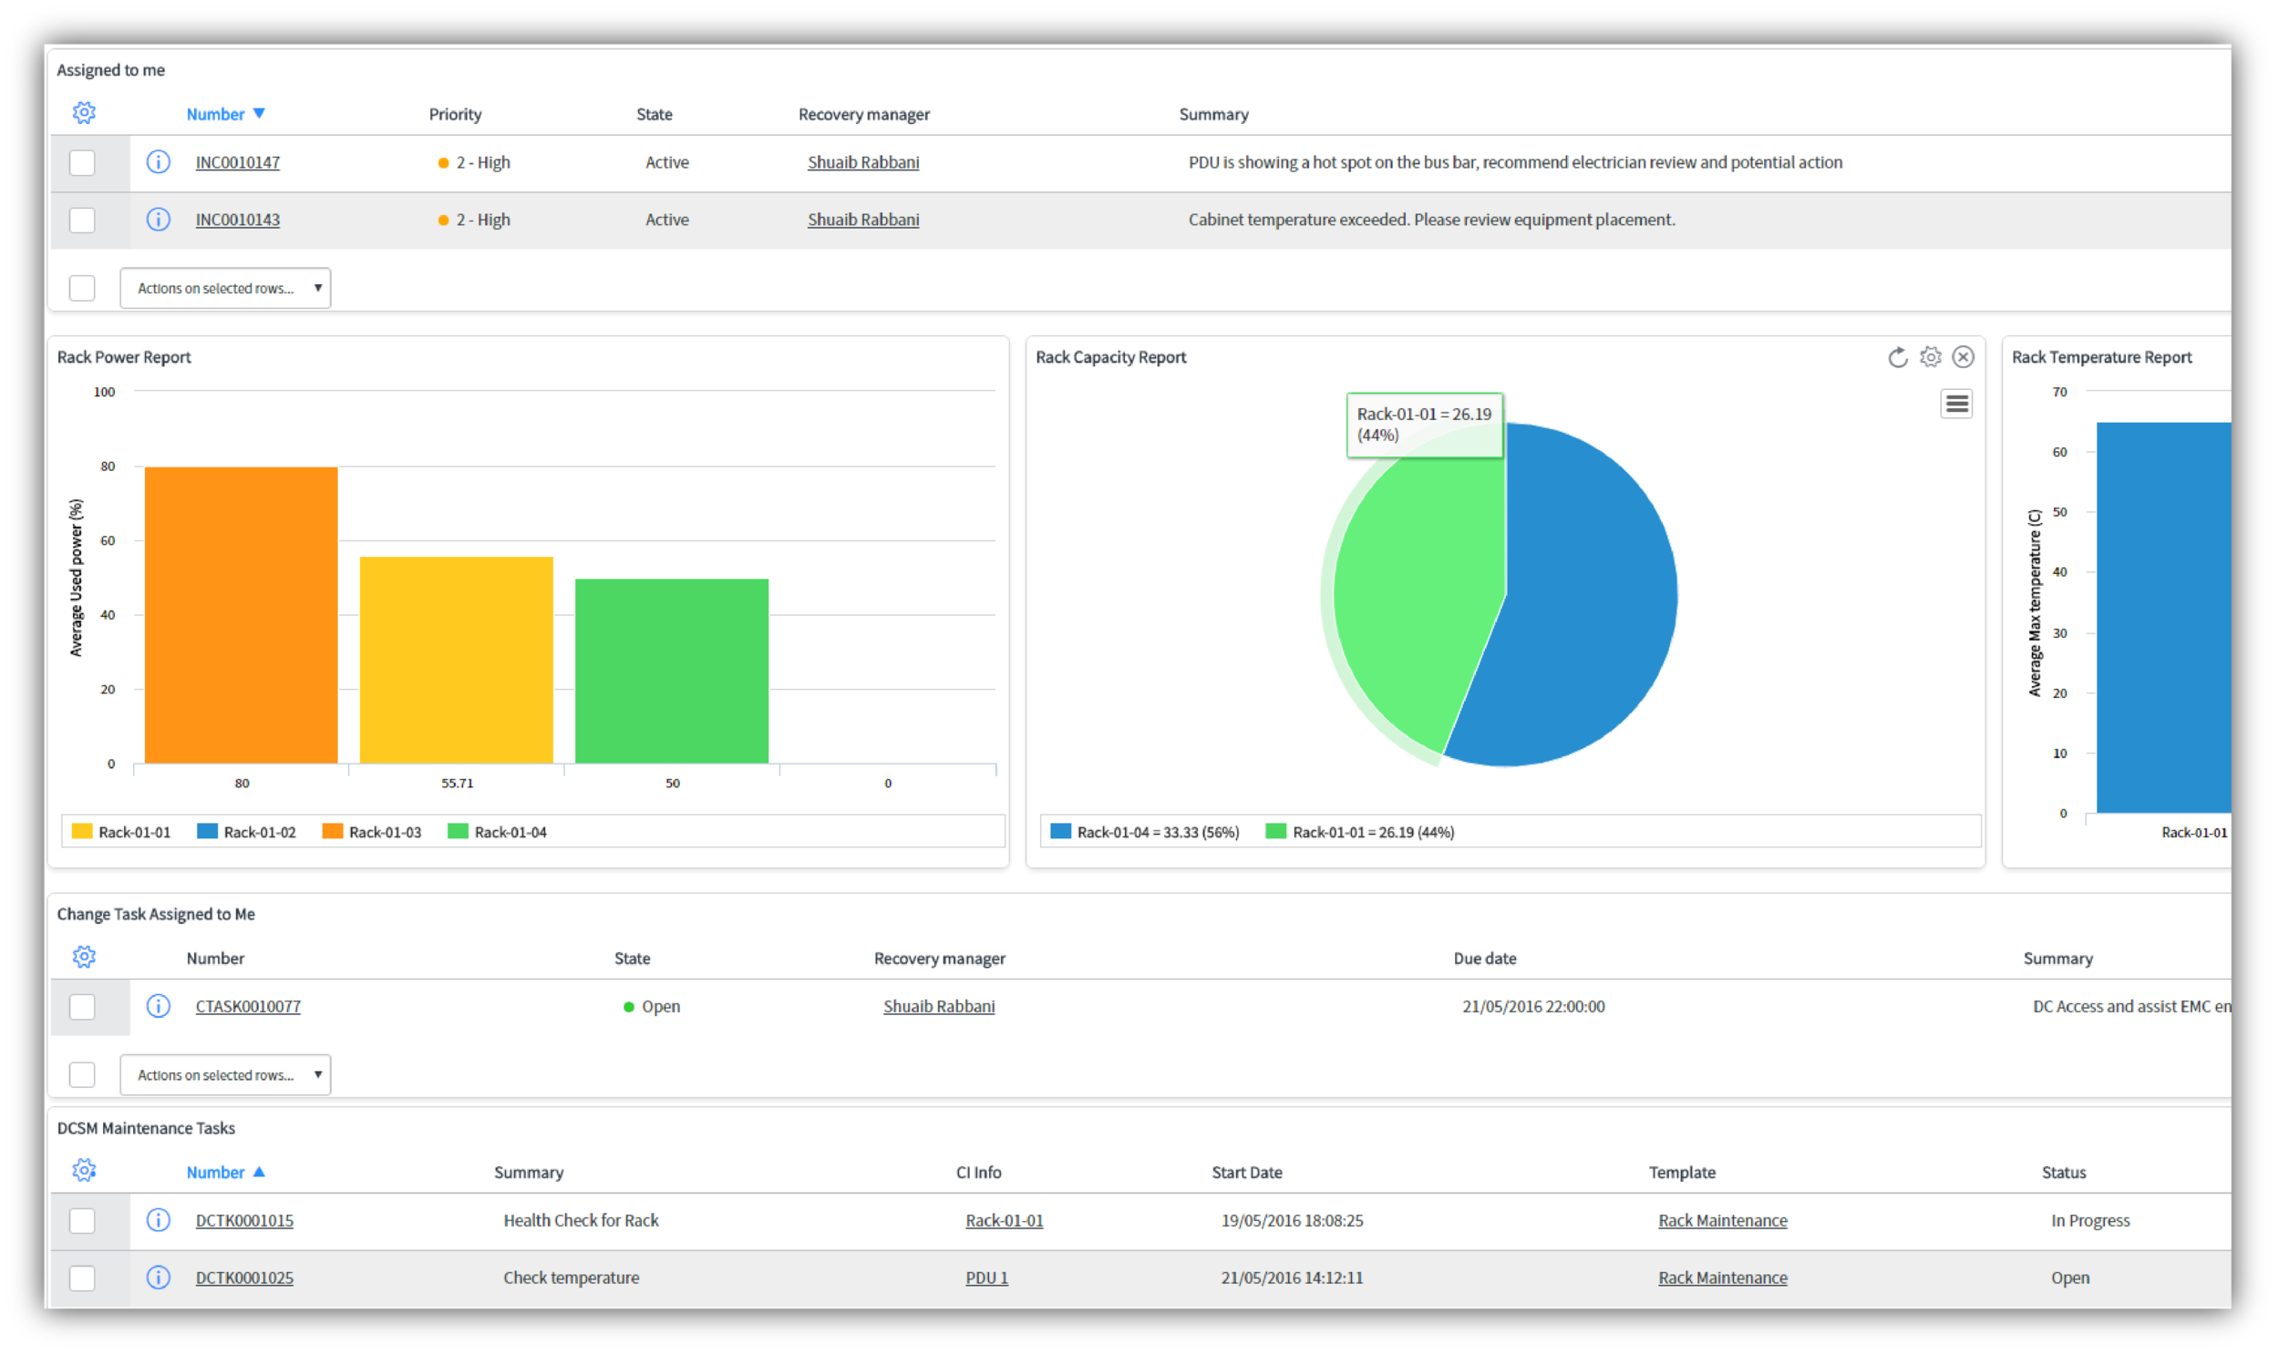
Task: Open maintenance task DCTK0001025
Action: click(244, 1278)
